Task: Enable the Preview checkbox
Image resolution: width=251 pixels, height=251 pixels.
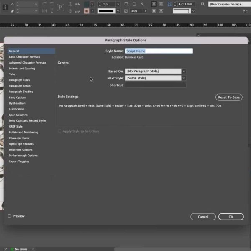Action: pyautogui.click(x=10, y=216)
